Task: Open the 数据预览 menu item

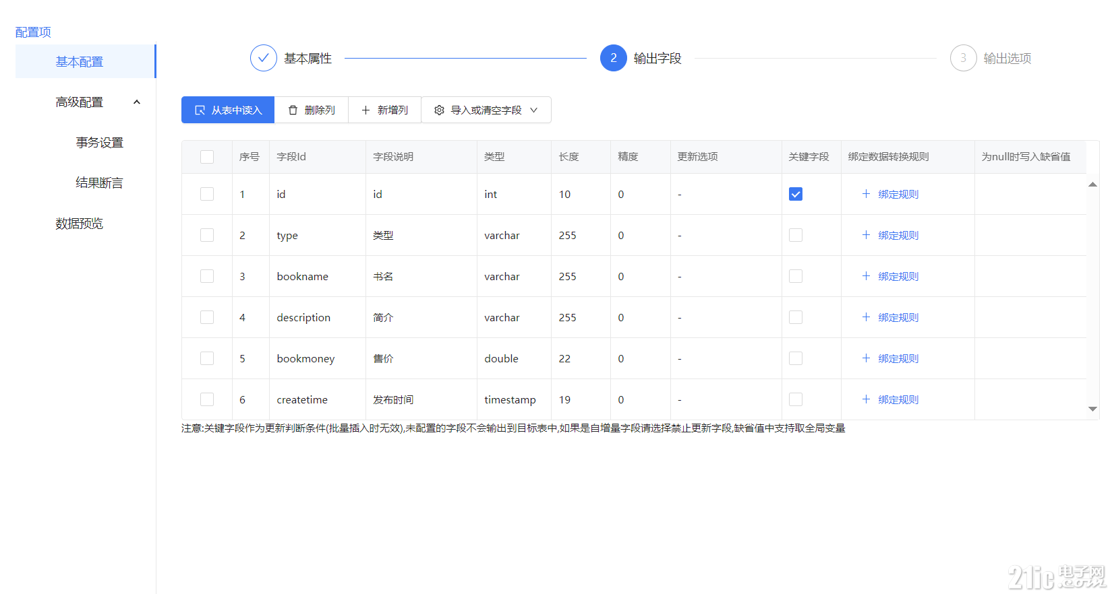Action: point(86,223)
